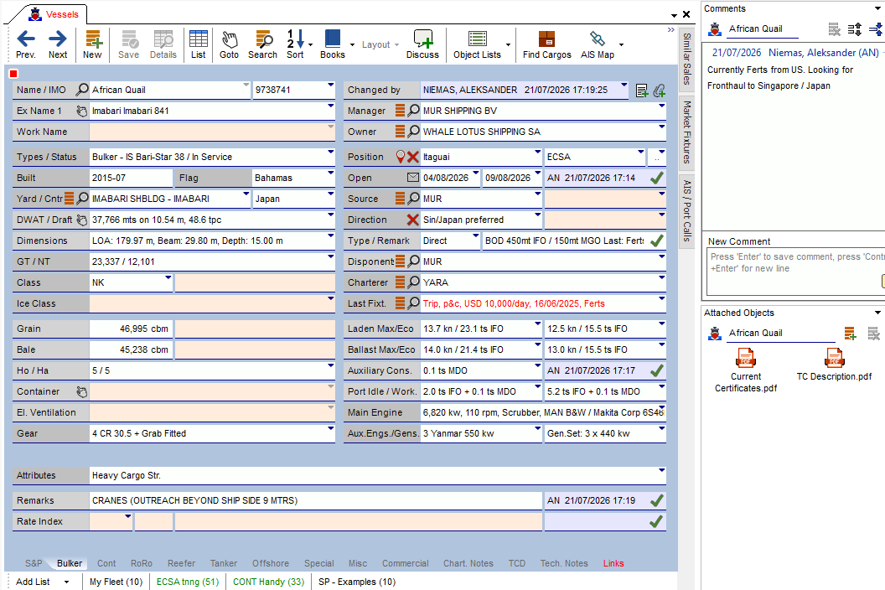Viewport: 885px width, 590px height.
Task: Click the comment author Niemas, Aleksander (AN)
Action: click(824, 53)
